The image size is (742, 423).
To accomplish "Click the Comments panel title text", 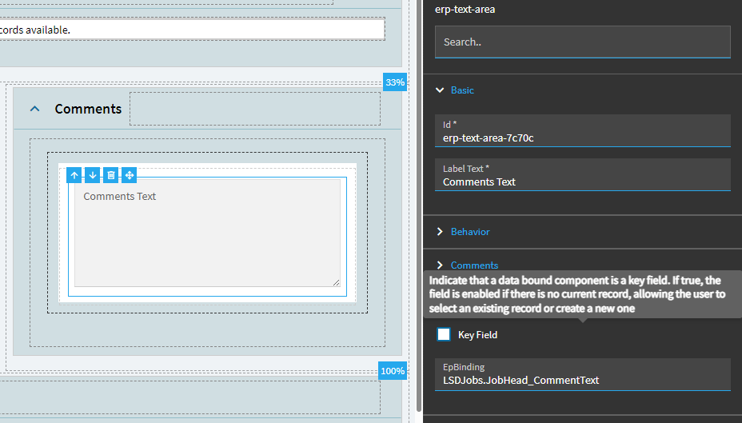I will coord(88,109).
